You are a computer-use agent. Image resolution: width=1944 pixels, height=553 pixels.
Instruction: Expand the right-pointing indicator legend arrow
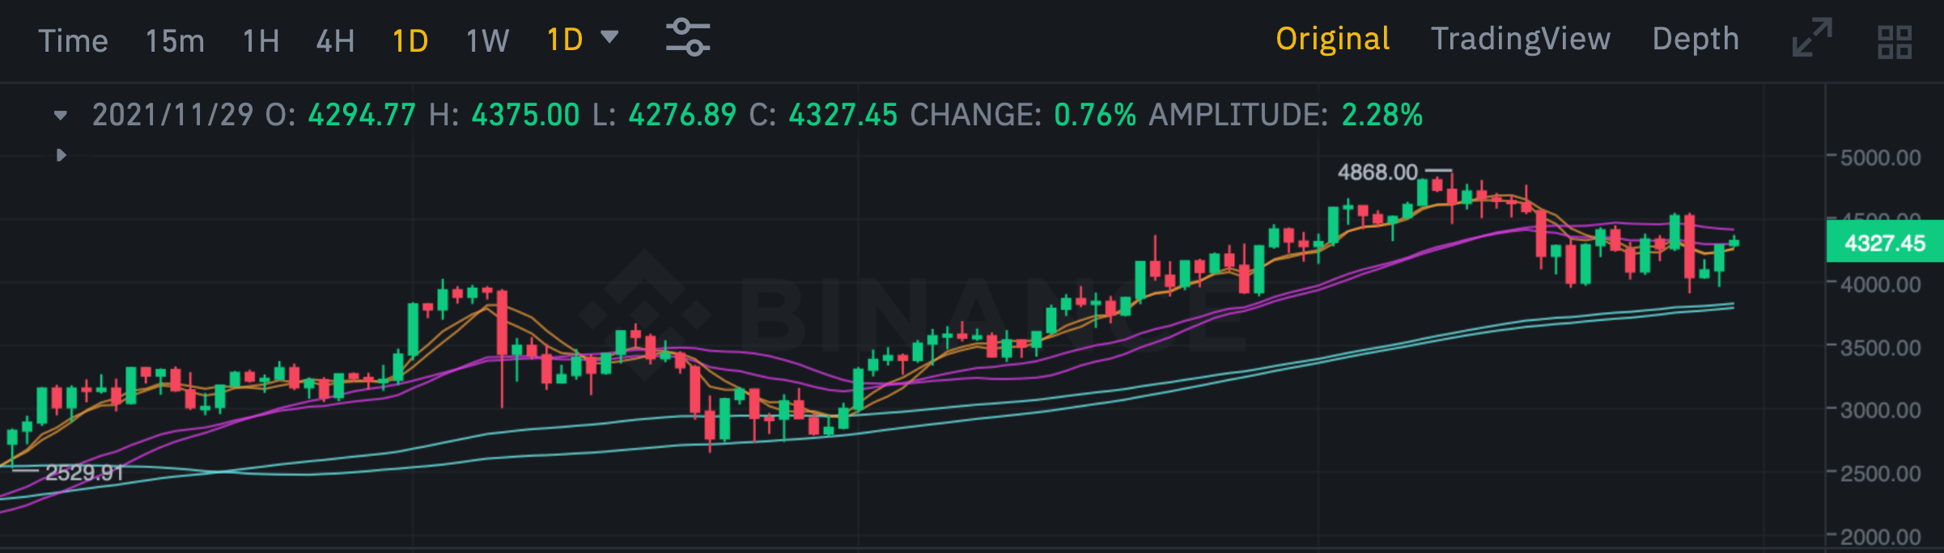(62, 154)
